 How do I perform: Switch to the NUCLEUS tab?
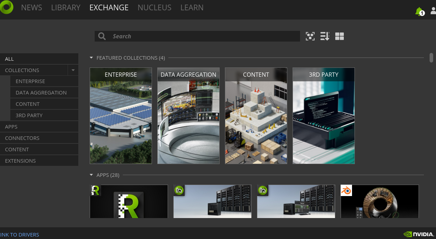click(154, 7)
